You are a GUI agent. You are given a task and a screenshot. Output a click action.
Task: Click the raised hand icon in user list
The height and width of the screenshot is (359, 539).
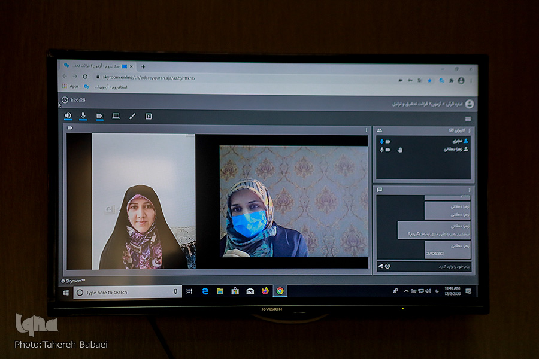click(399, 150)
